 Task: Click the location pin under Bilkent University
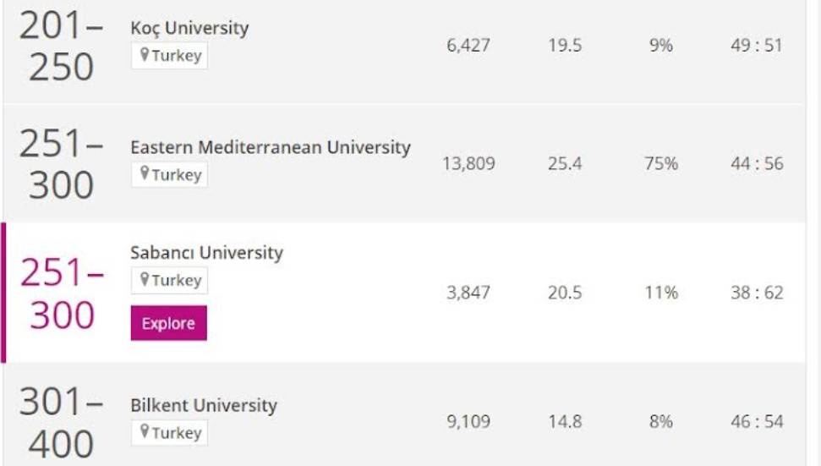coord(145,432)
